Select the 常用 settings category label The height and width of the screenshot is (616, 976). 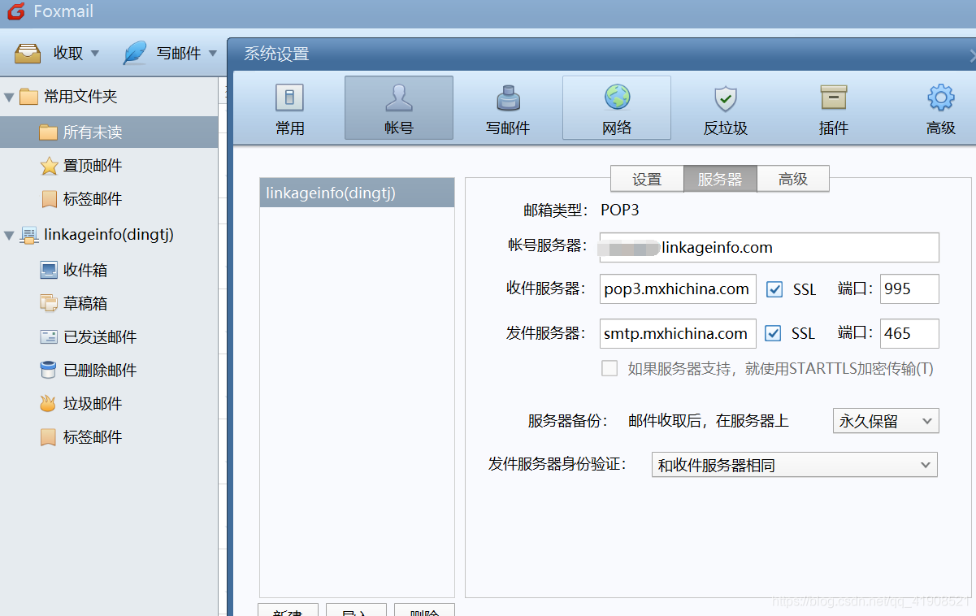(x=290, y=128)
